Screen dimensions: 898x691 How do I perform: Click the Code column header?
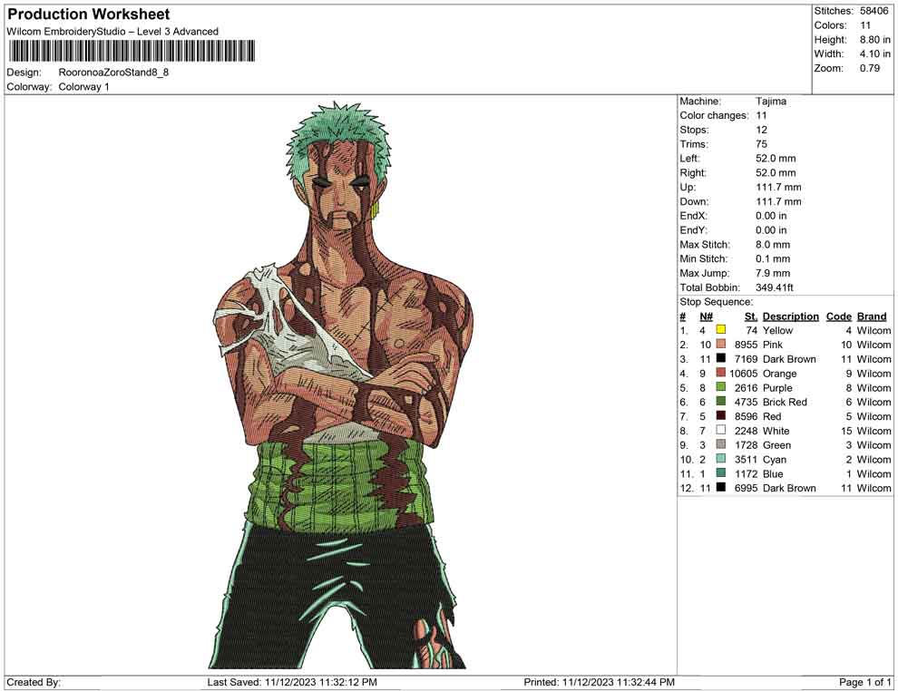[839, 316]
